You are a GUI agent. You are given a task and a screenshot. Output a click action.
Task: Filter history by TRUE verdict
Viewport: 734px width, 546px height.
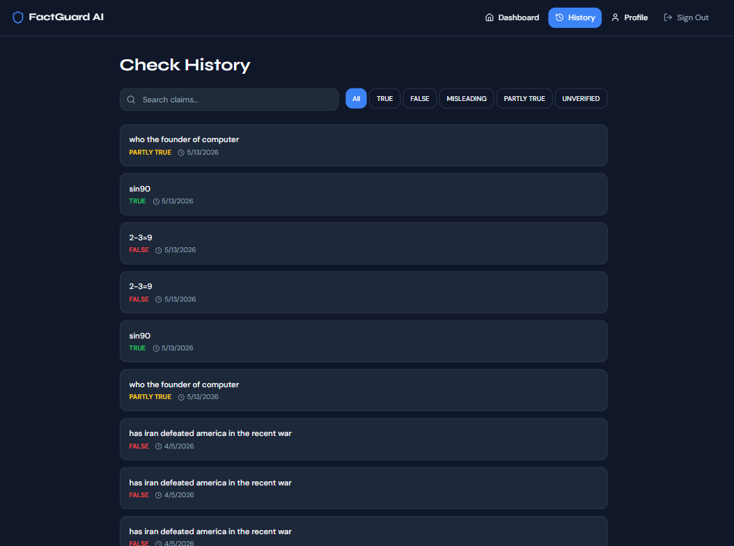(x=385, y=98)
